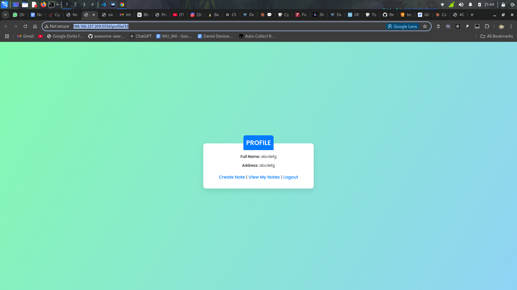Expand the tab search dropdown chevron
Viewport: 517px width, 290px height.
pos(5,15)
